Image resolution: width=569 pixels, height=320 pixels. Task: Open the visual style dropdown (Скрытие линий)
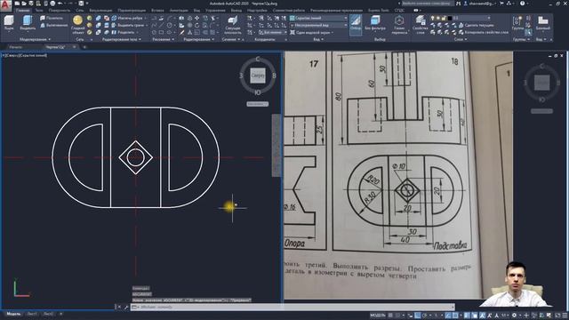point(318,18)
